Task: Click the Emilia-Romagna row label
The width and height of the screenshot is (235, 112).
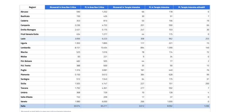Action: click(28, 30)
